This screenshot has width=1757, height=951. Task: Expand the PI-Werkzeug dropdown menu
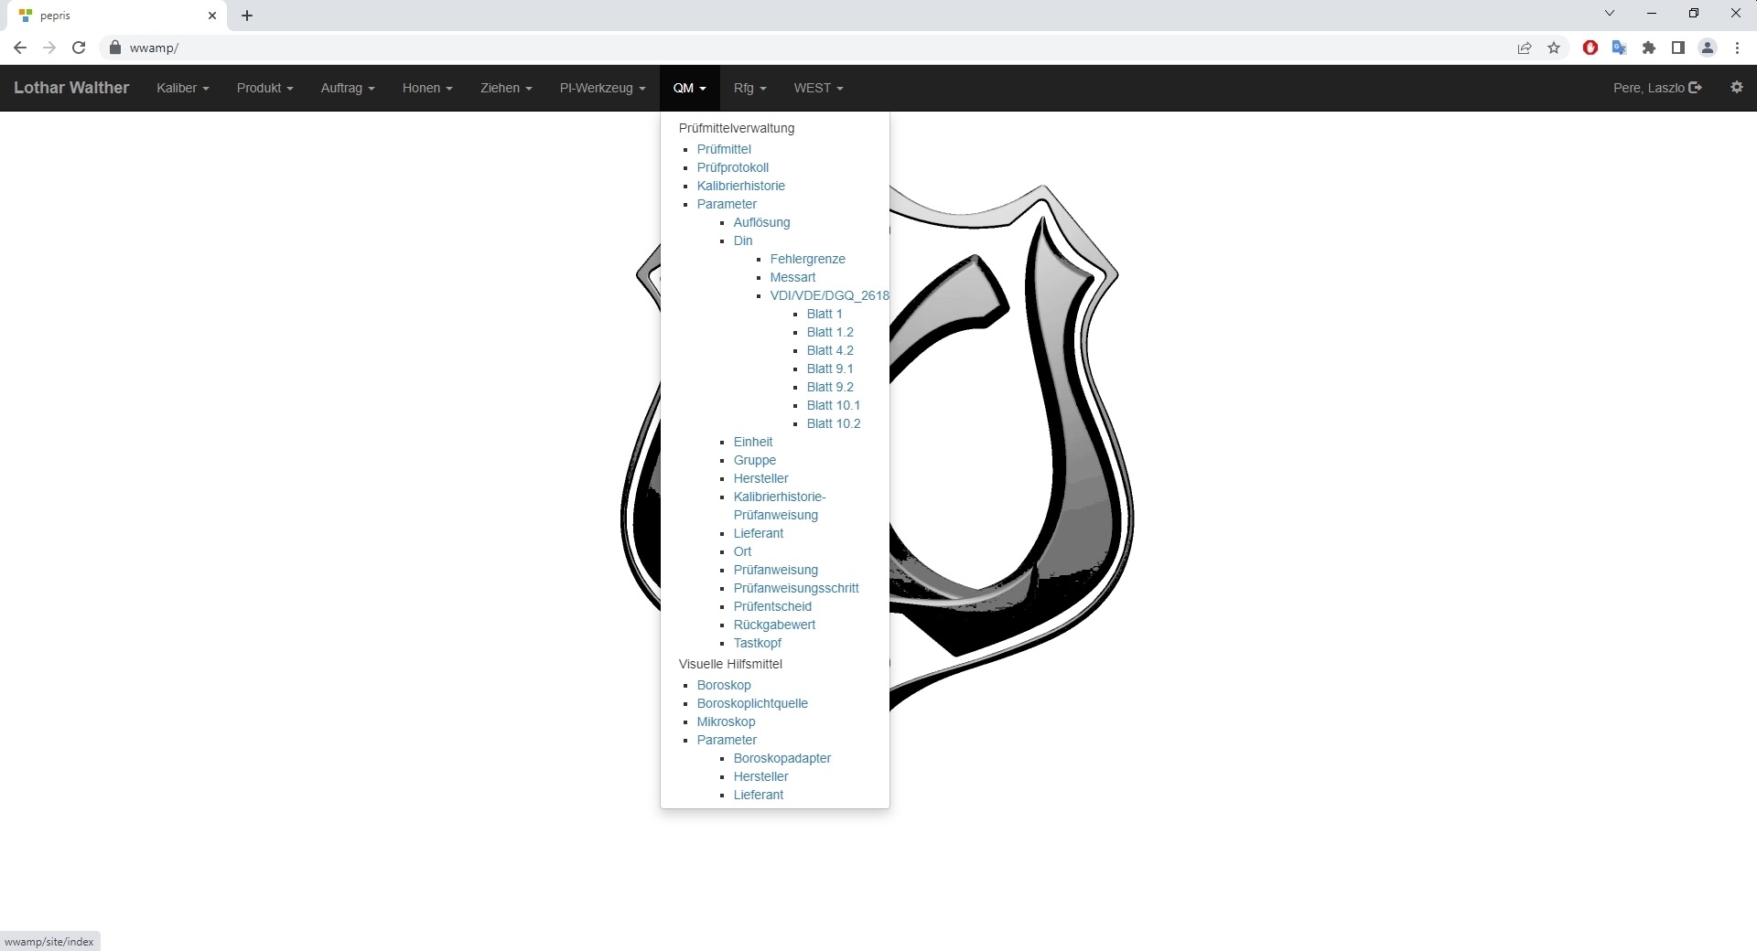click(603, 88)
